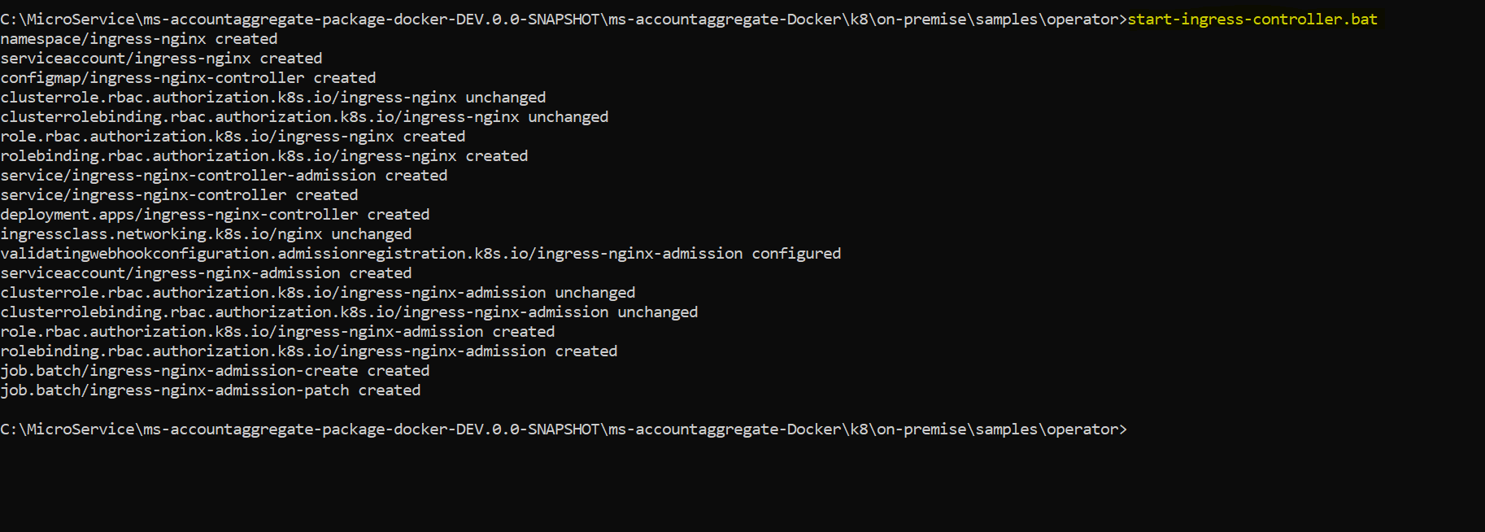Click the role.rbac ingress-nginx-admission created line
1485x532 pixels.
(277, 332)
